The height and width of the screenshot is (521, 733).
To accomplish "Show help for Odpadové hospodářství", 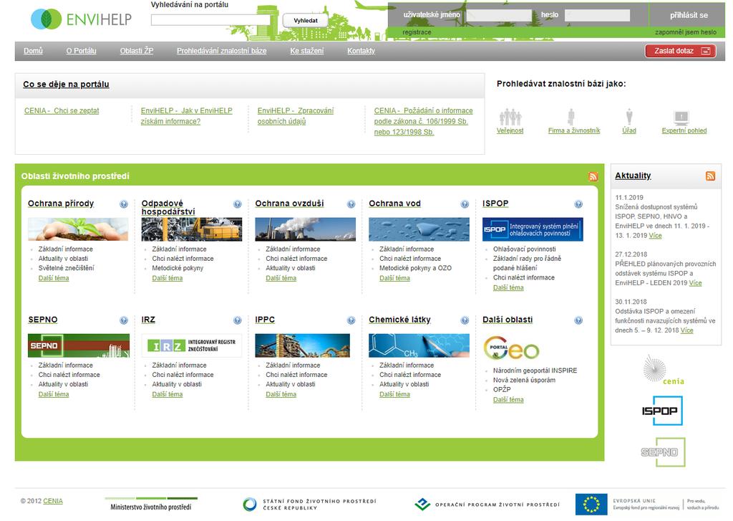I will click(x=238, y=204).
